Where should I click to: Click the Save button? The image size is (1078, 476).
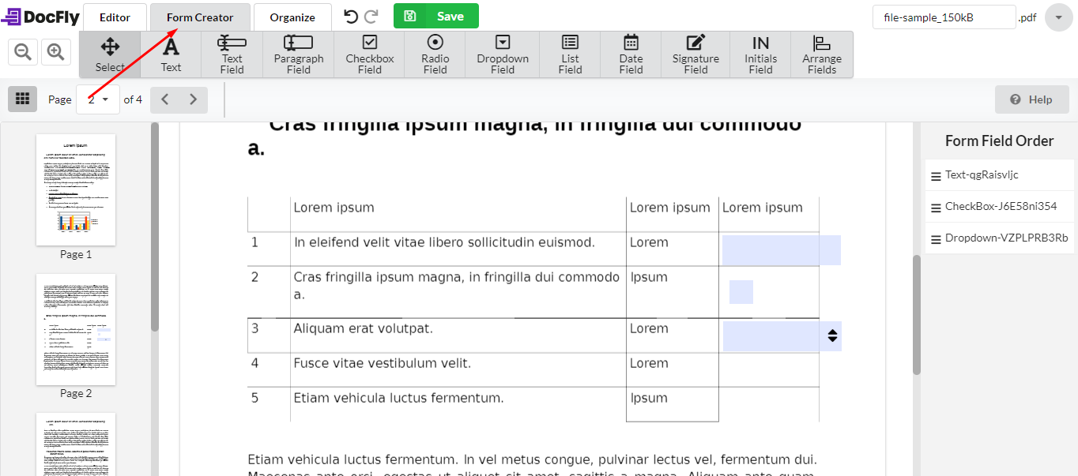click(435, 16)
